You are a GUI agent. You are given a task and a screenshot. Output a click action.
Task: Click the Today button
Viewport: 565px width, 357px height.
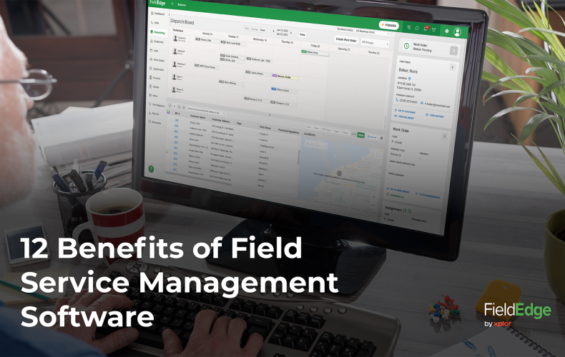tap(303, 34)
